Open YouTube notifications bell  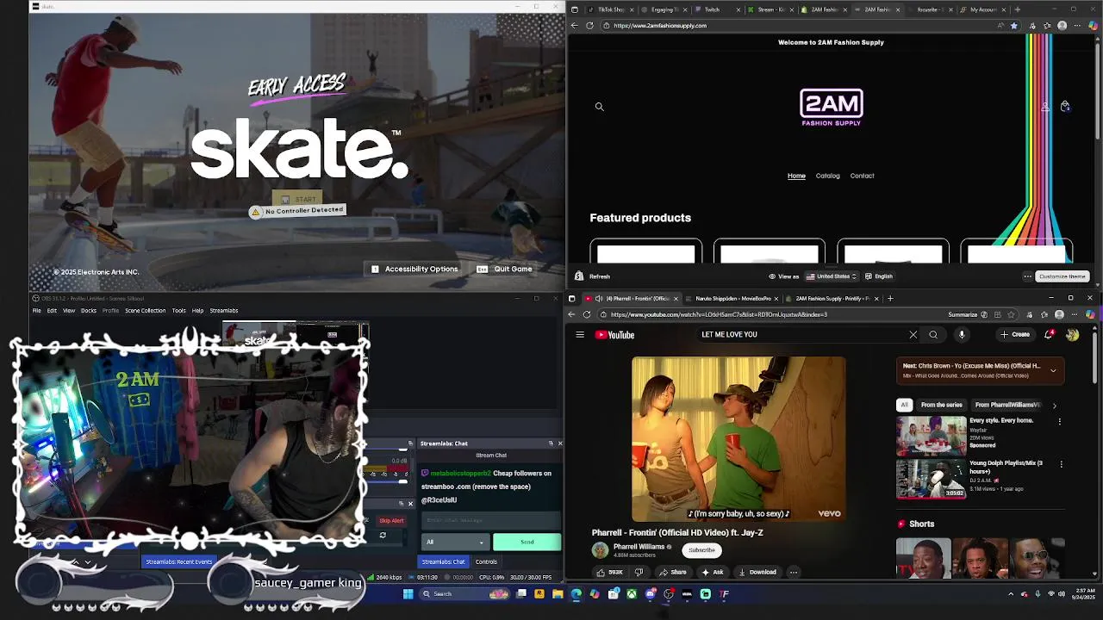[1049, 335]
